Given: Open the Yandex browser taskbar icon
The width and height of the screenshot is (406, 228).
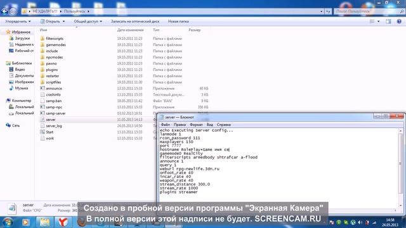Looking at the screenshot, I should 63,222.
